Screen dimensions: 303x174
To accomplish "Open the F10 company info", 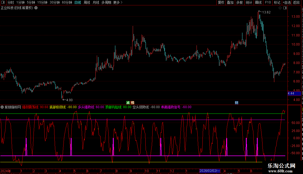I will [x=268, y=2].
